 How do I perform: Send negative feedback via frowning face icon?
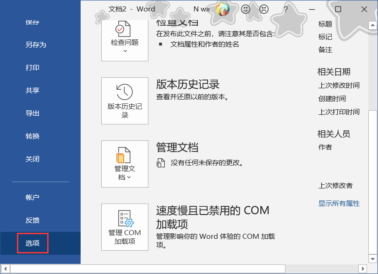point(263,9)
